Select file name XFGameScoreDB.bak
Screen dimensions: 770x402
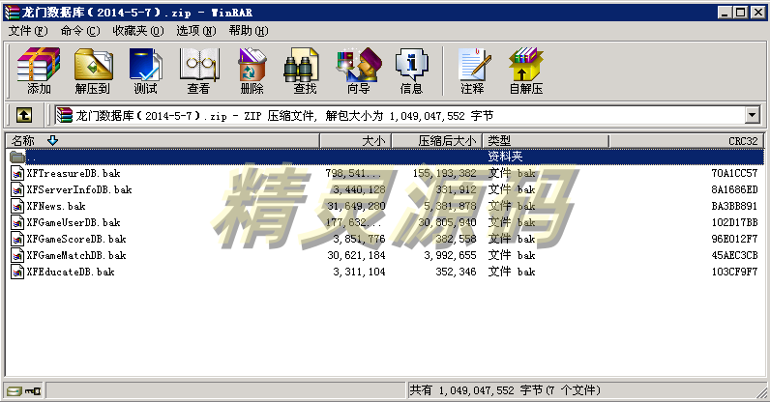coord(76,239)
